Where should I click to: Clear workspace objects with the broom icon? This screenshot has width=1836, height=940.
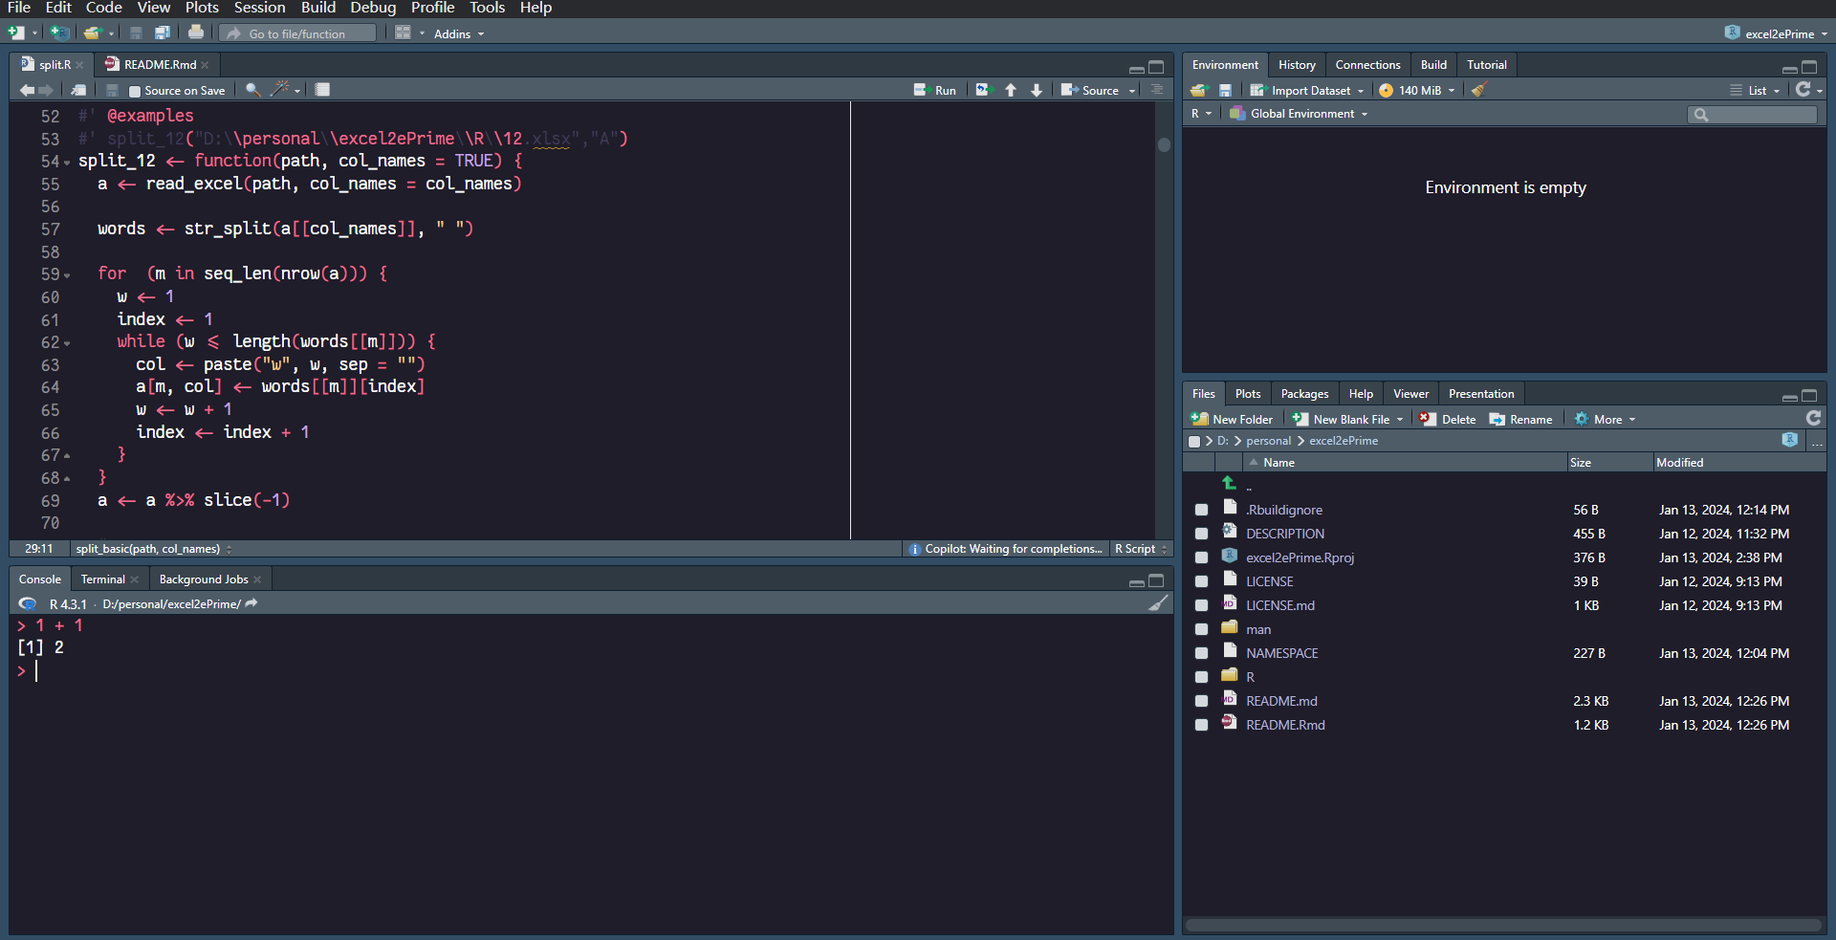point(1477,89)
